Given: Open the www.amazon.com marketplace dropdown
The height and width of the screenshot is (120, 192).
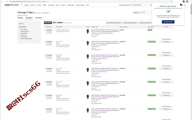Looking at the screenshot, I should [140, 5].
